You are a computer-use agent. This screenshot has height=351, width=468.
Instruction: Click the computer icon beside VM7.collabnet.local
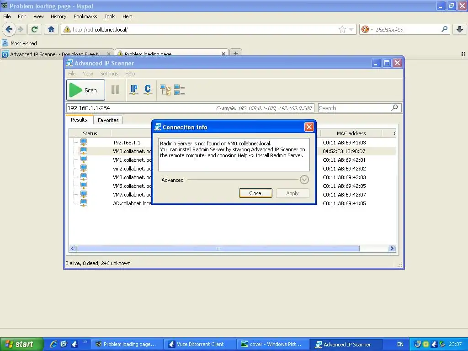click(84, 194)
